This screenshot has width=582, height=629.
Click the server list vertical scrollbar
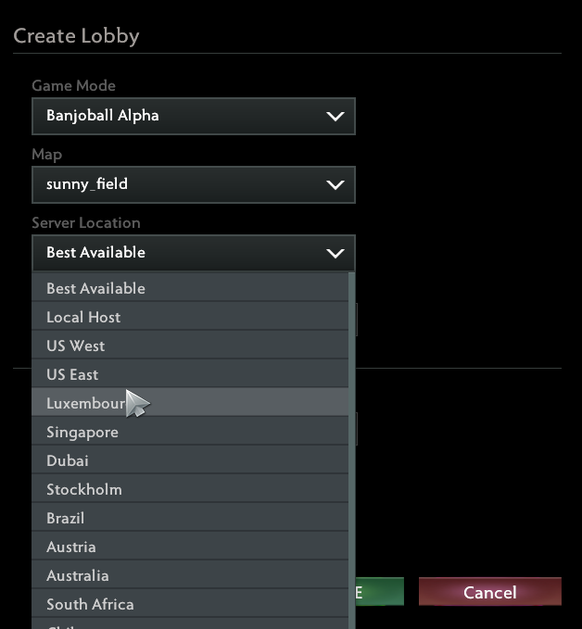(x=352, y=450)
